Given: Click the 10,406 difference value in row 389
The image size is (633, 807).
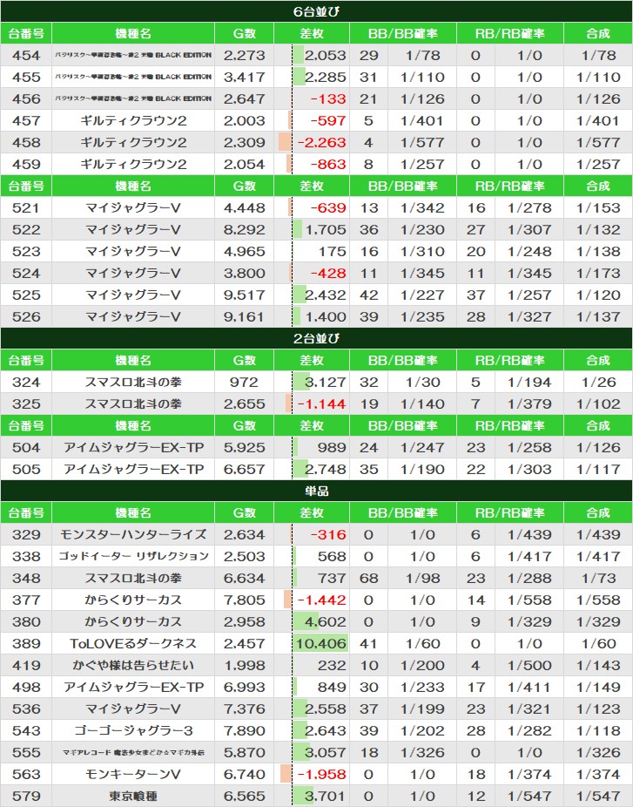Looking at the screenshot, I should pos(321,643).
